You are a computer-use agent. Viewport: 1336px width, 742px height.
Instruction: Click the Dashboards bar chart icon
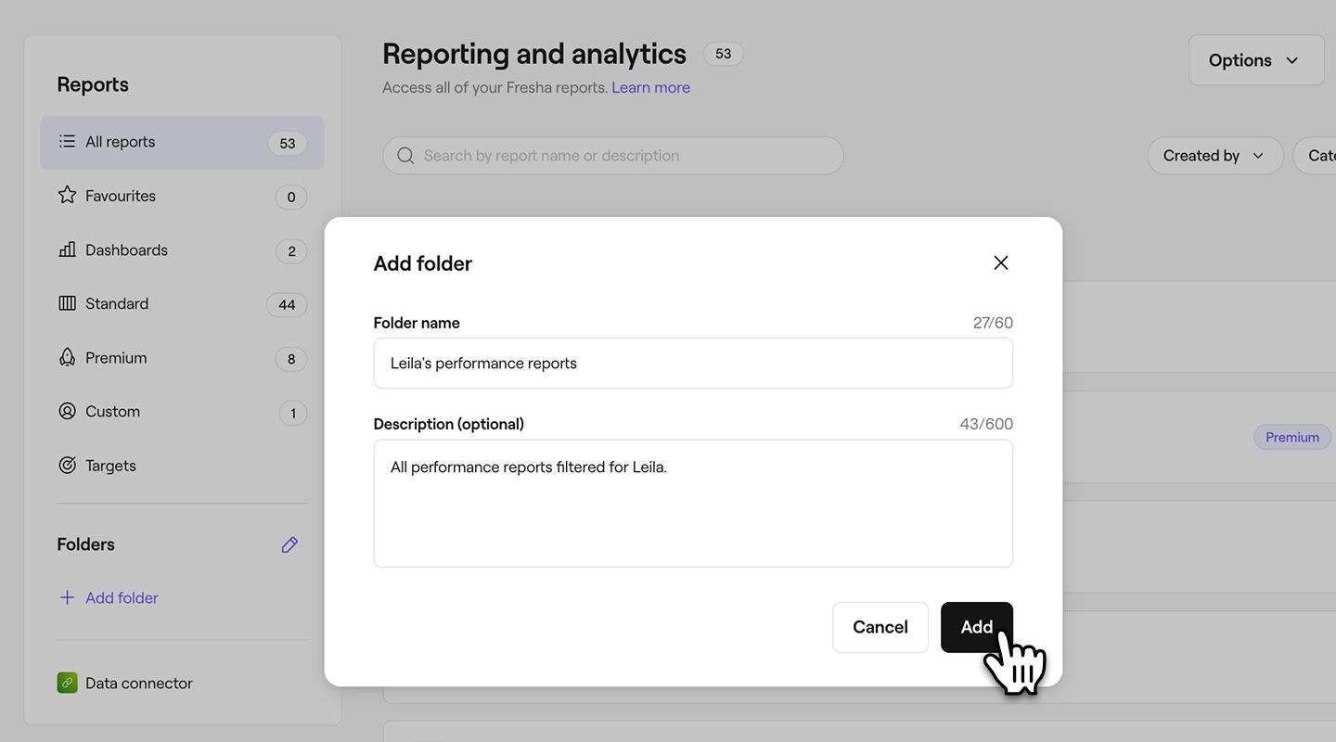(x=67, y=249)
